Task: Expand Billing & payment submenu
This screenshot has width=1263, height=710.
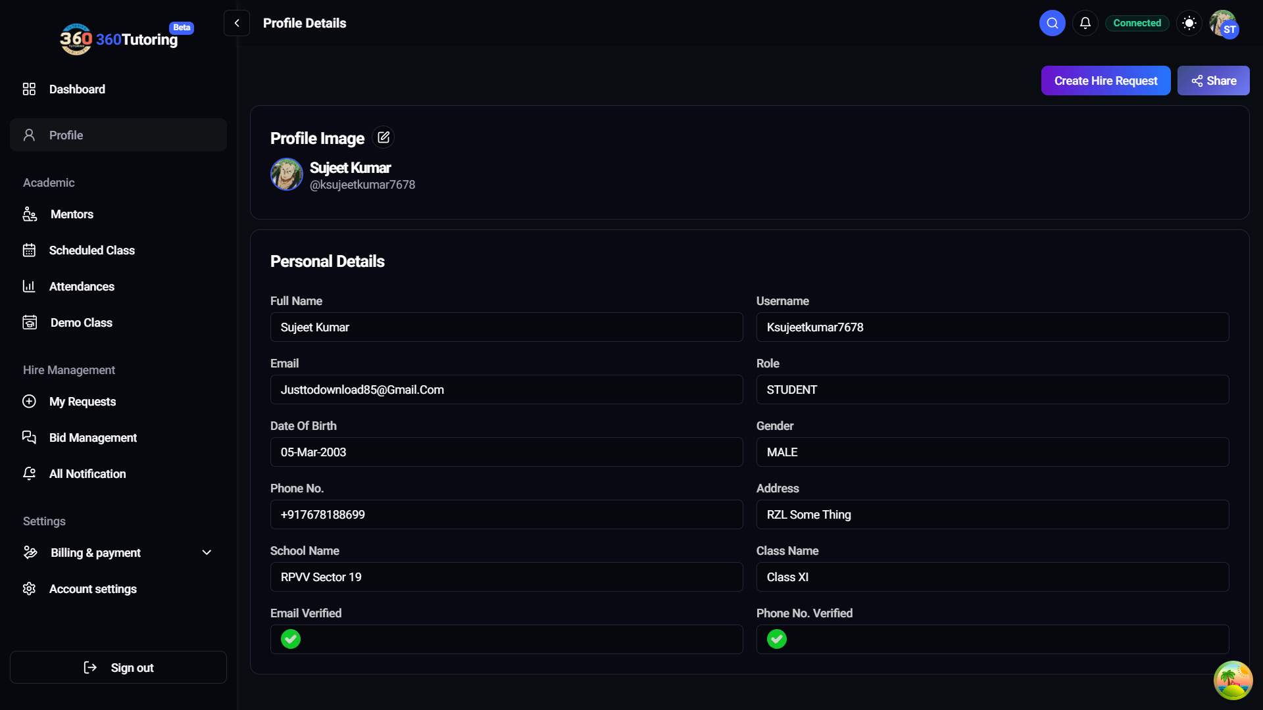Action: (207, 553)
